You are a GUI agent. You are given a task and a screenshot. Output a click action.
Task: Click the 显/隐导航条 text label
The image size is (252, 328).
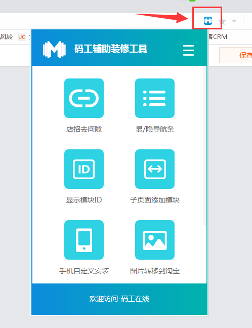pos(155,129)
